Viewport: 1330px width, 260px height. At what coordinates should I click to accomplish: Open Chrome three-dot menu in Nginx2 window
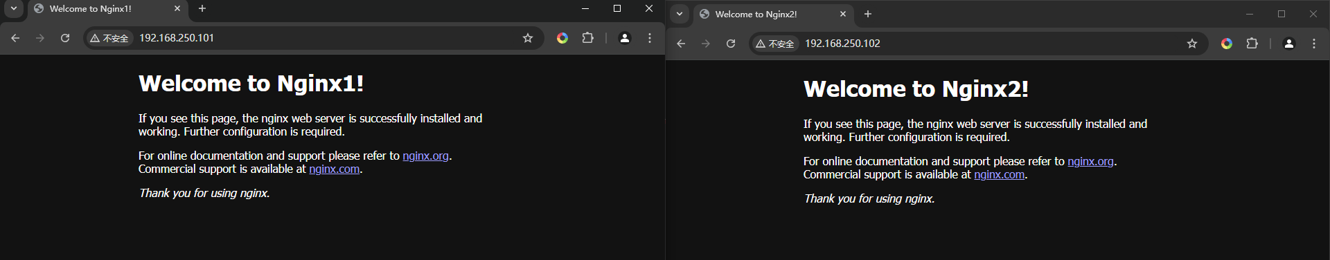tap(1313, 44)
